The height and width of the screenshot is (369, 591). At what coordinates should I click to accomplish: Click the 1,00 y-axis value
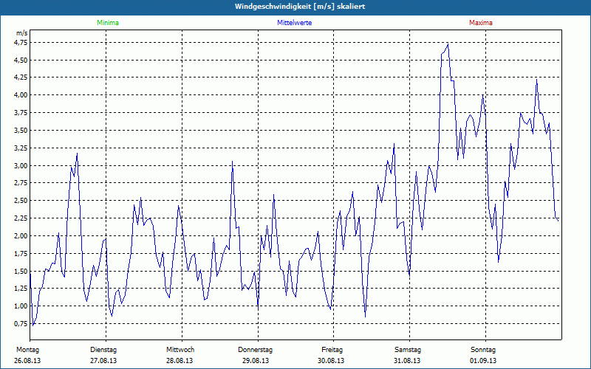coord(21,306)
